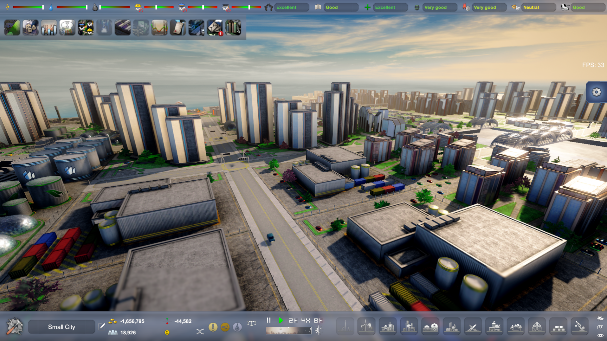Click the culture Neutral status indicator
The height and width of the screenshot is (341, 607).
(538, 7)
